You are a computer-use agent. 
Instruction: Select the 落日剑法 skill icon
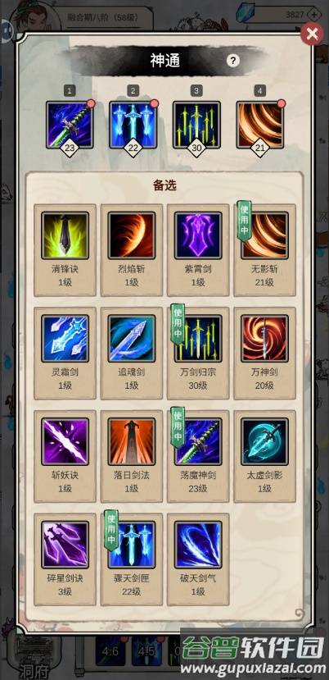(x=132, y=441)
